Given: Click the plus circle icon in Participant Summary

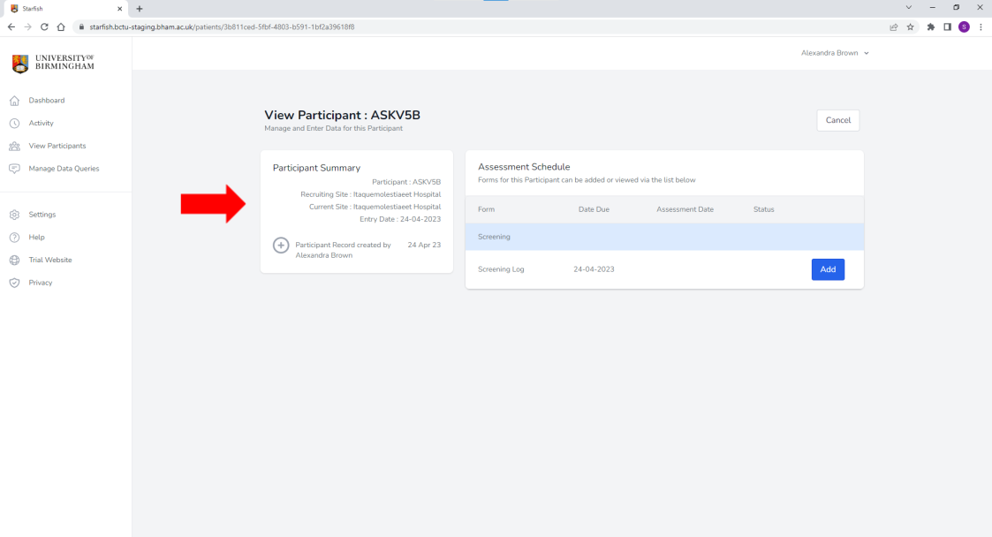Looking at the screenshot, I should tap(281, 246).
